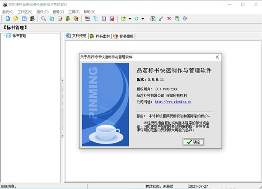Open the 工具(T) menu
This screenshot has width=262, height=189.
pyautogui.click(x=74, y=12)
